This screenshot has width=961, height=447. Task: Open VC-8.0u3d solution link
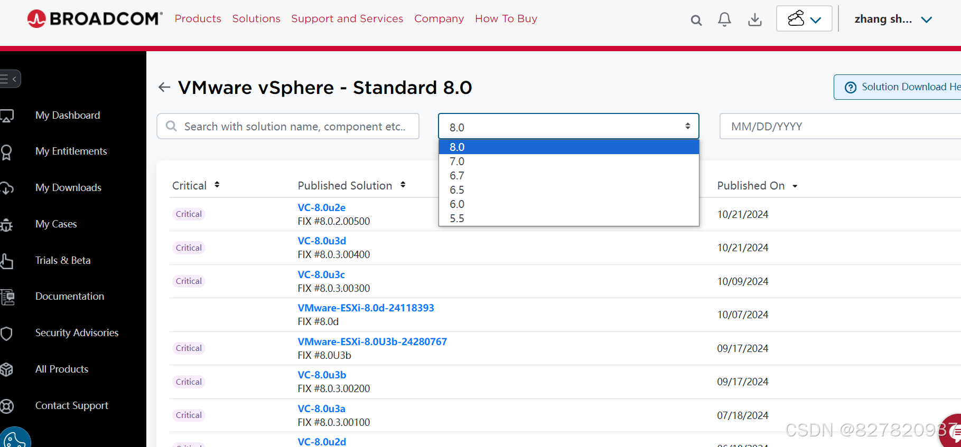(322, 241)
